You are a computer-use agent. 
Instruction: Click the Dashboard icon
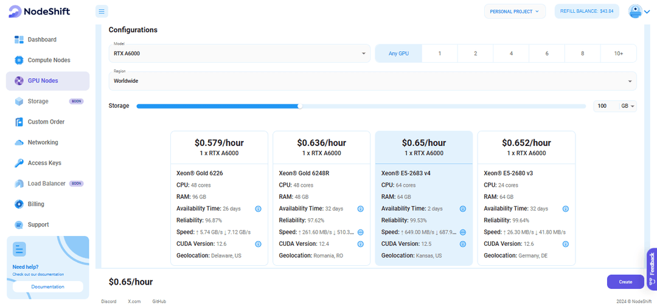pos(19,40)
